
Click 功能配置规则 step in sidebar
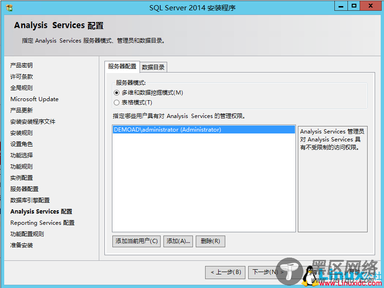tap(27, 234)
